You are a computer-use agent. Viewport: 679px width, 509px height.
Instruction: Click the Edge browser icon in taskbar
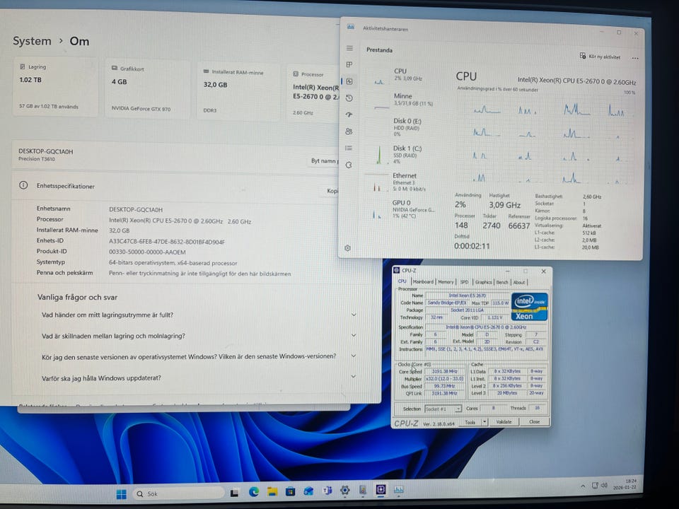click(x=253, y=491)
